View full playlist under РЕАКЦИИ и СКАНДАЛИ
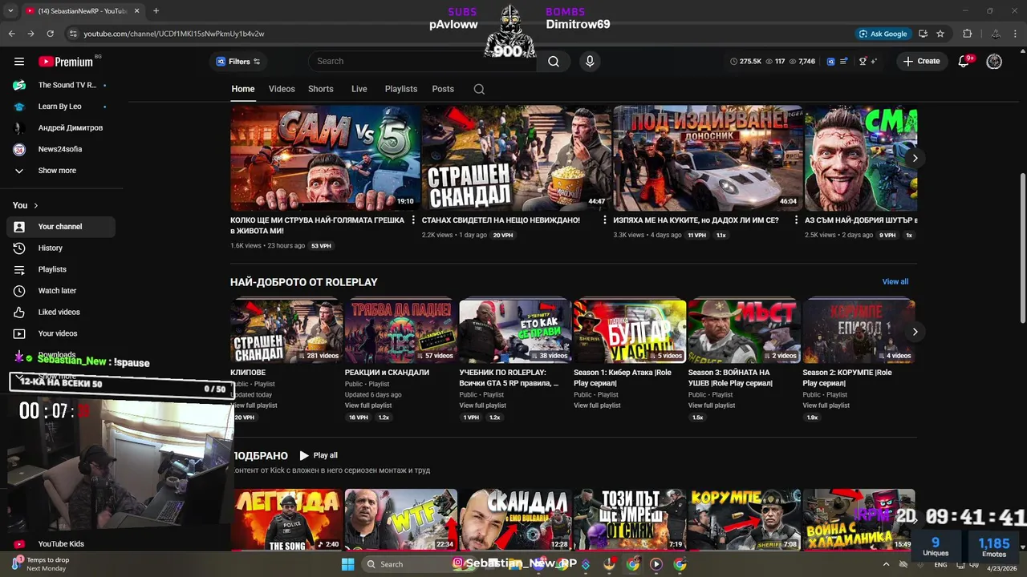Image resolution: width=1027 pixels, height=577 pixels. (368, 406)
